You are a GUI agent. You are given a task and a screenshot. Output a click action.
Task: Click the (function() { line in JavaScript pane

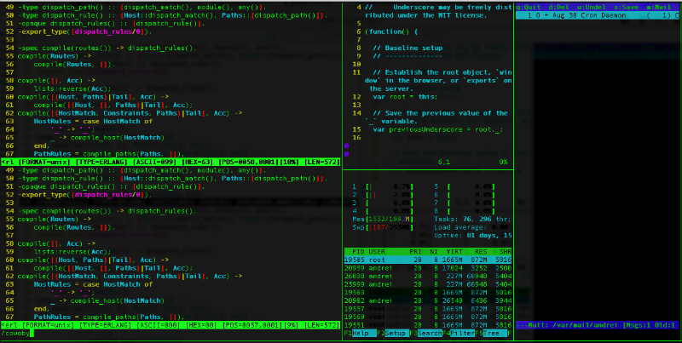[x=391, y=31]
